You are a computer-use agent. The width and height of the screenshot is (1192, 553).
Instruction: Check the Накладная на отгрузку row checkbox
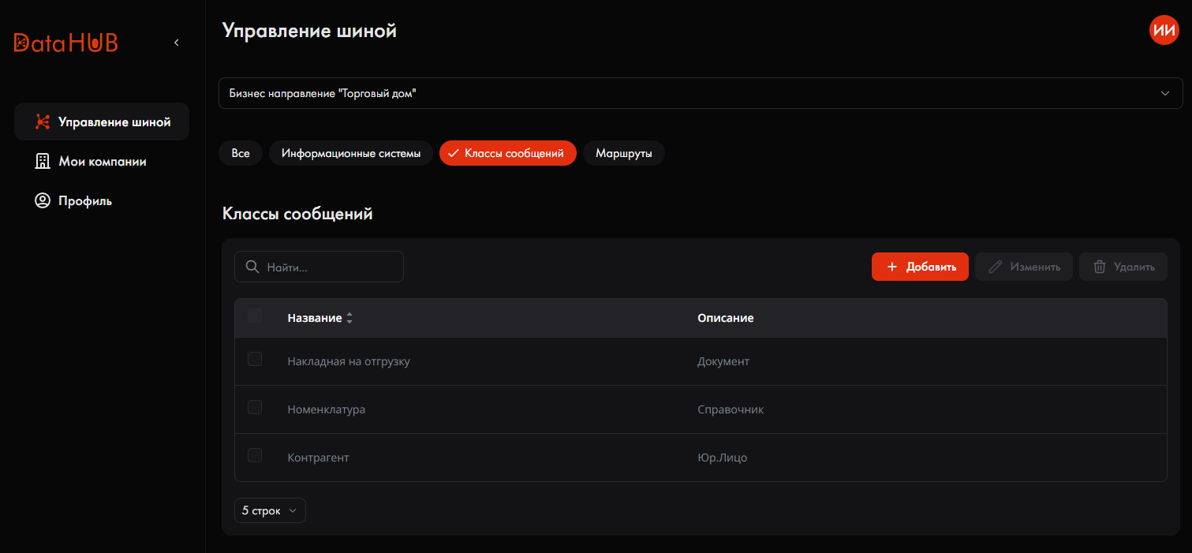(x=255, y=359)
